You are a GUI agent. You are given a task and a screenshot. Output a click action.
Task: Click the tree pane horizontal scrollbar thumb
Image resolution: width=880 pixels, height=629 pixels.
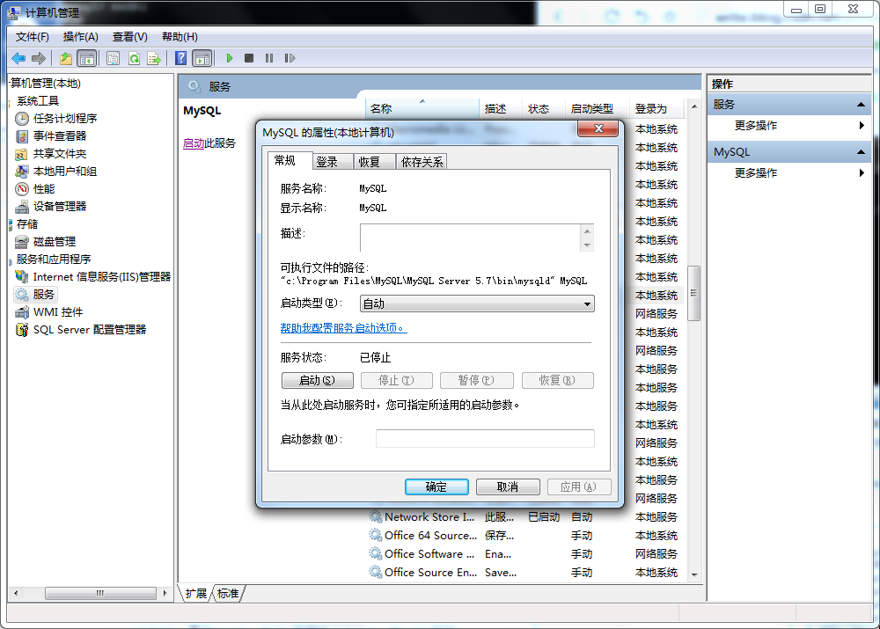click(x=100, y=593)
